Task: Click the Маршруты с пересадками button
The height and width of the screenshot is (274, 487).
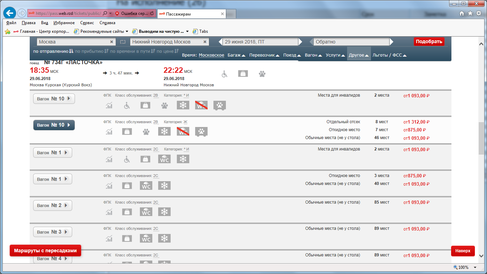Action: click(x=45, y=251)
